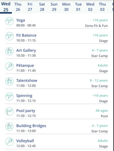Open the Pool party event title
Image resolution: width=114 pixels, height=151 pixels.
(26, 111)
